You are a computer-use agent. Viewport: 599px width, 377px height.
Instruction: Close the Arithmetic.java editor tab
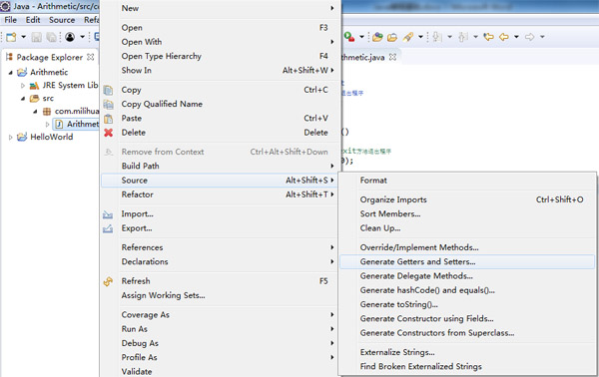pyautogui.click(x=392, y=57)
